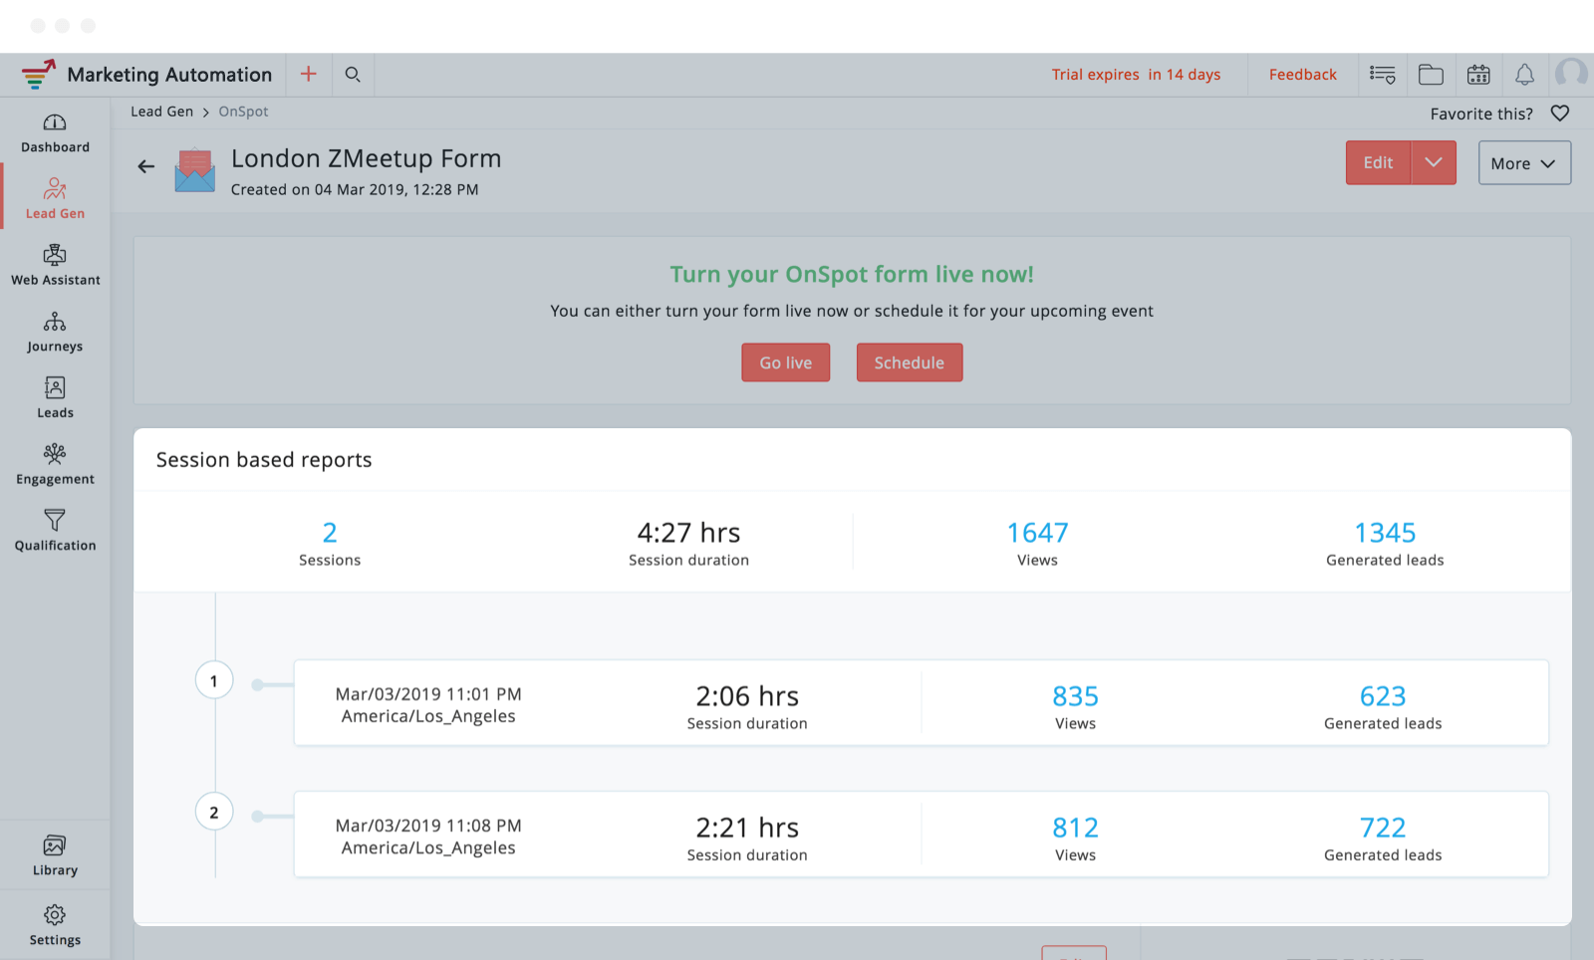Click the plus icon to create new
This screenshot has width=1594, height=960.
click(x=309, y=75)
